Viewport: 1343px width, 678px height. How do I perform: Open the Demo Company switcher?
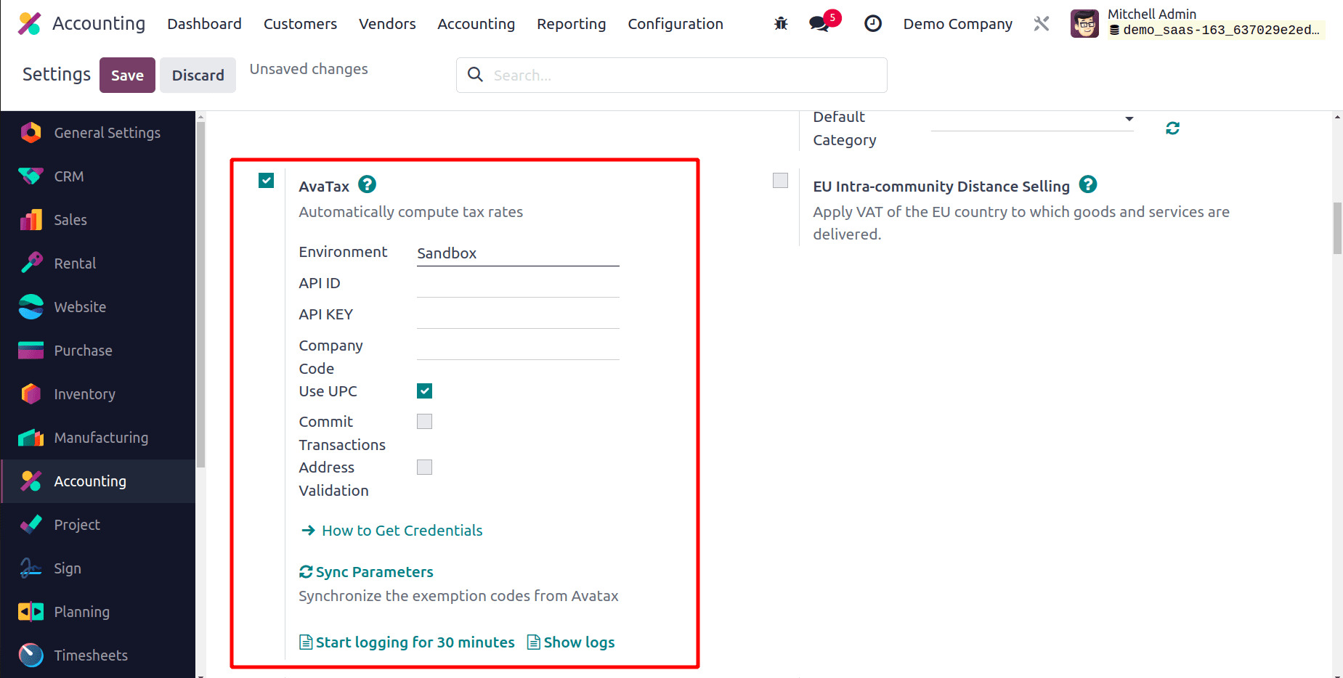point(957,24)
